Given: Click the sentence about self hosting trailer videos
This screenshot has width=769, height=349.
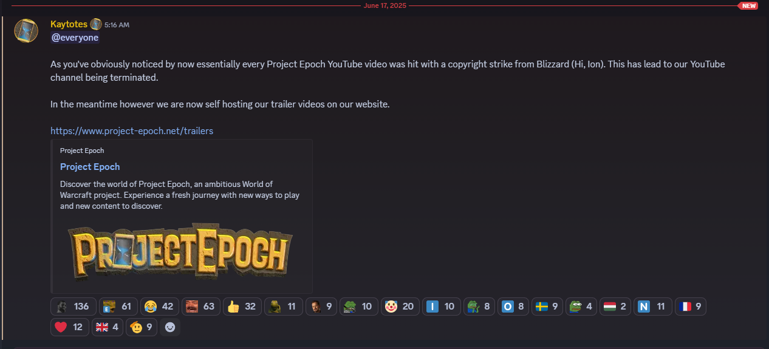Looking at the screenshot, I should [x=220, y=104].
